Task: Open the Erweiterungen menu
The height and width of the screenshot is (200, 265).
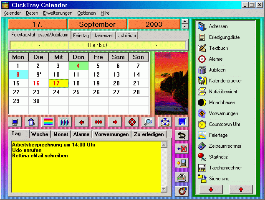Action: (x=58, y=13)
